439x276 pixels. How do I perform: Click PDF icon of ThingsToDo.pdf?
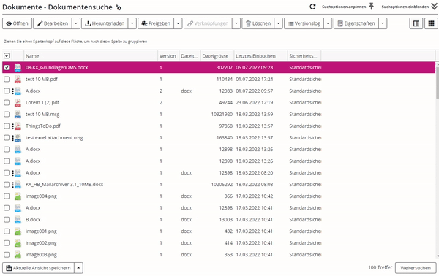pos(18,126)
